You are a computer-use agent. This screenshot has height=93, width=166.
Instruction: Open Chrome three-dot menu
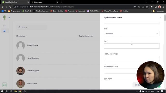[x=163, y=7]
